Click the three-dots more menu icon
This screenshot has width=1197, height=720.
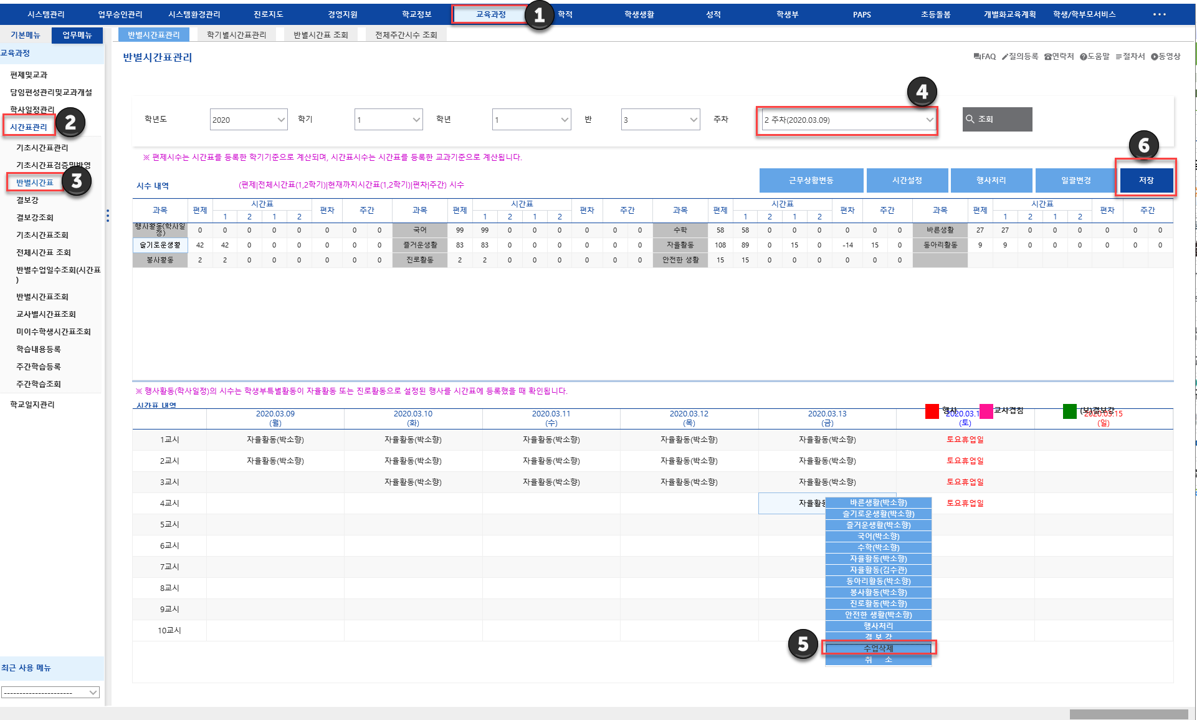(x=1159, y=14)
